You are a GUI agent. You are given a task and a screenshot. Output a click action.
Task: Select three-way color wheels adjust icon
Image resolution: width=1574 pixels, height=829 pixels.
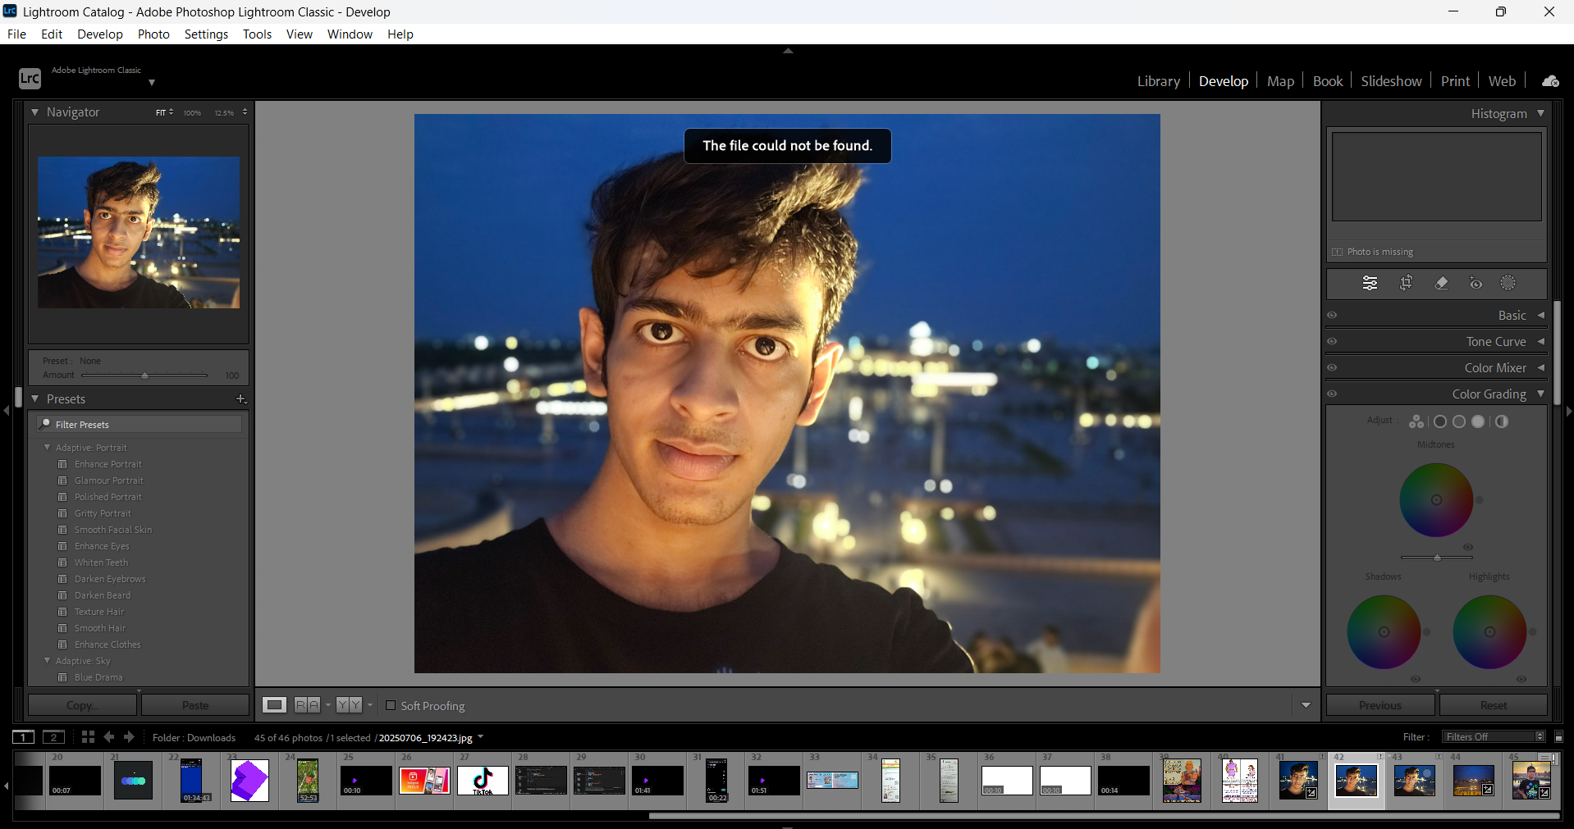[1416, 421]
